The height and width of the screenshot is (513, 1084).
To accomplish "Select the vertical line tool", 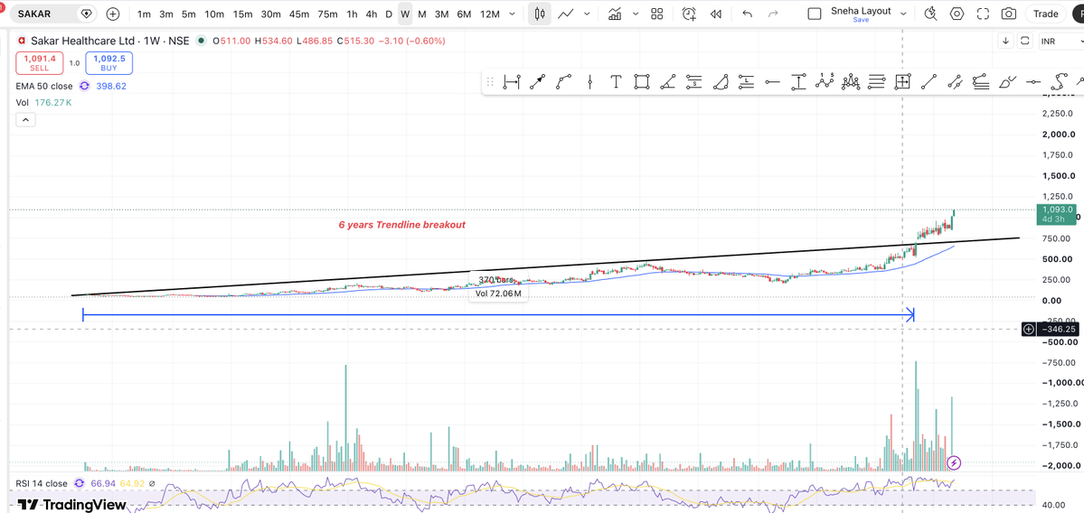I will tap(589, 82).
